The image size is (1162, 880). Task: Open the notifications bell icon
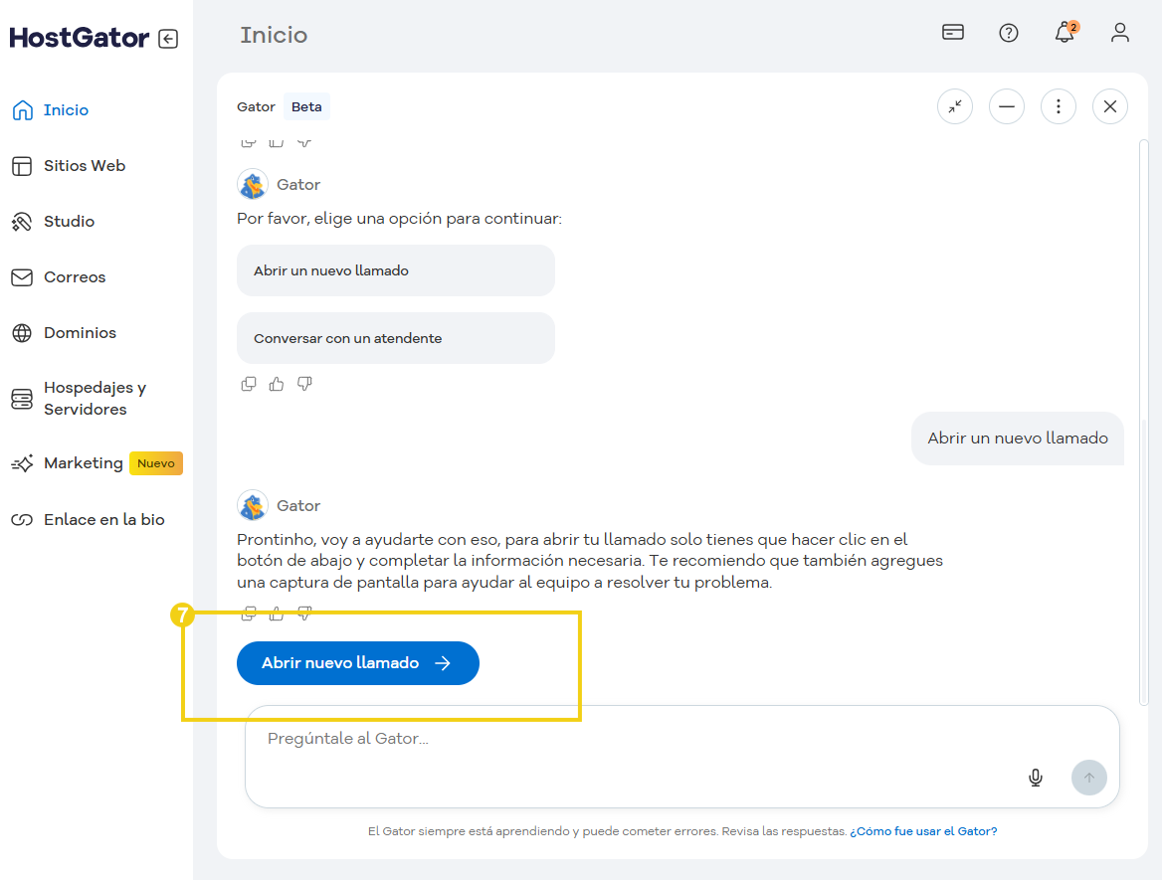(x=1065, y=33)
